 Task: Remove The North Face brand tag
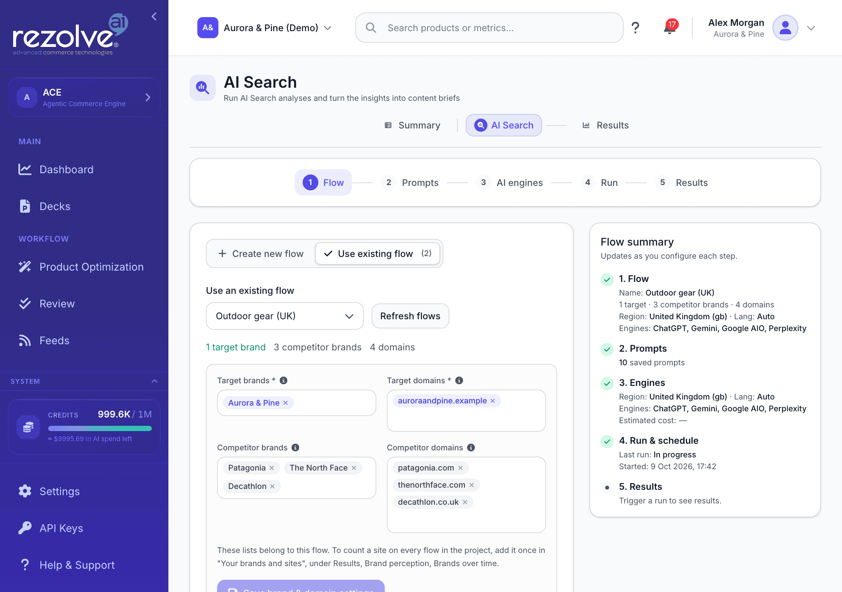tap(354, 468)
